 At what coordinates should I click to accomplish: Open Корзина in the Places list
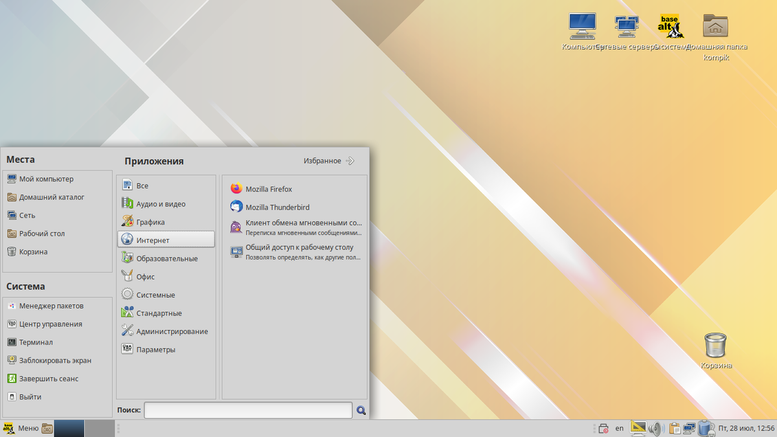point(58,251)
